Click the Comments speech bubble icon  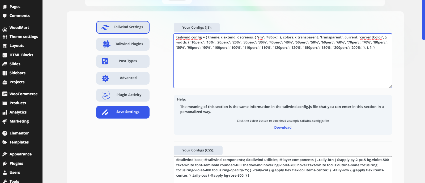tap(5, 16)
